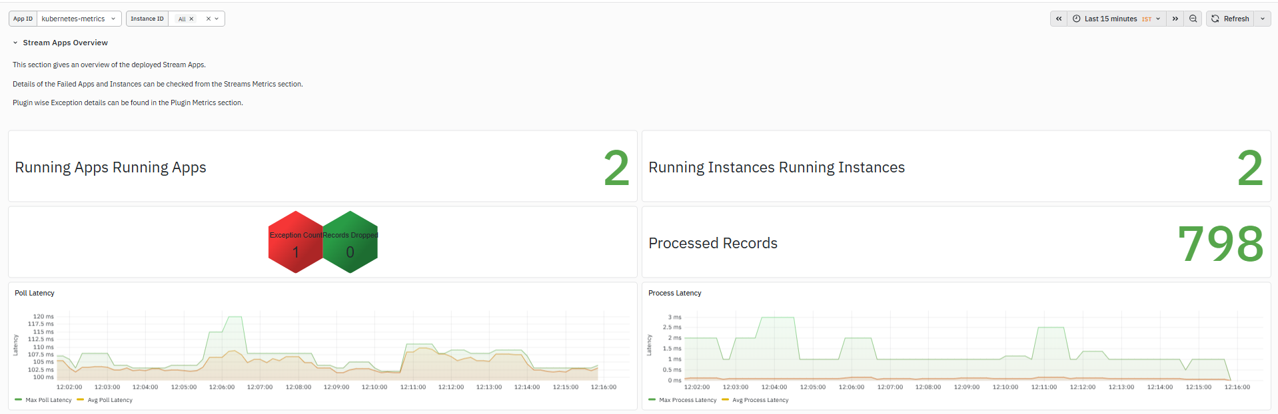Expand Instance ID dropdown chevron
This screenshot has height=414, width=1278.
pos(217,19)
